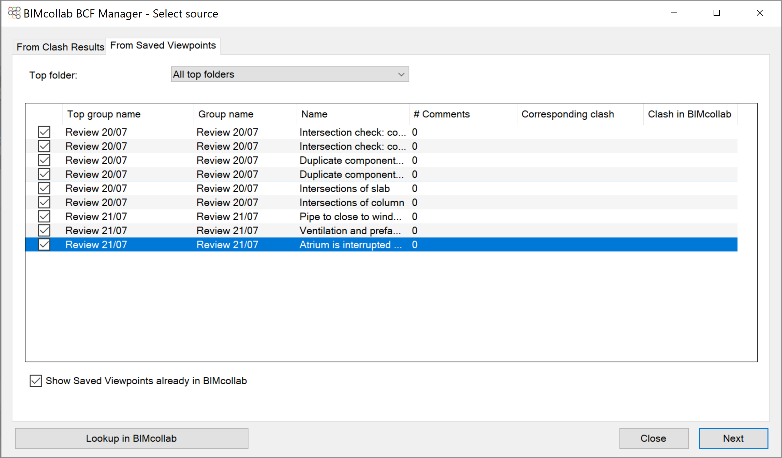Select the Pipe to close to wind... row
The image size is (782, 458).
(381, 217)
